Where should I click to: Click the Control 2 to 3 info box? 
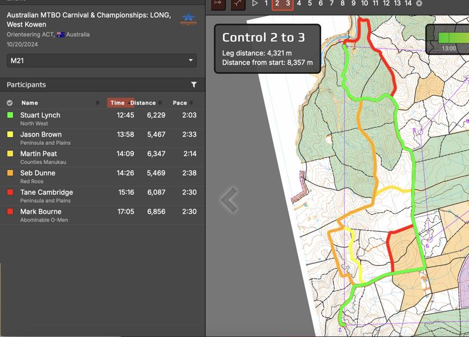pos(268,49)
